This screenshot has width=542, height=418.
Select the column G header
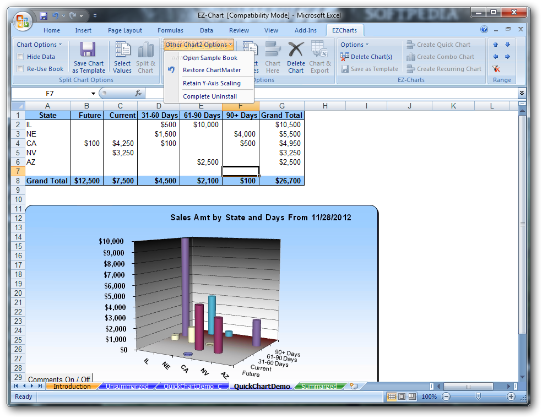[x=281, y=106]
